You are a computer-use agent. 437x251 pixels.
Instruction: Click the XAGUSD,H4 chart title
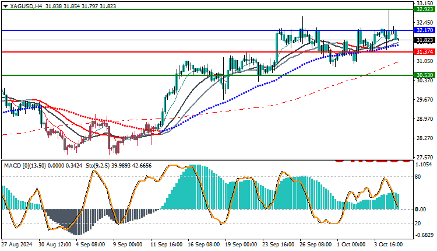coord(26,6)
